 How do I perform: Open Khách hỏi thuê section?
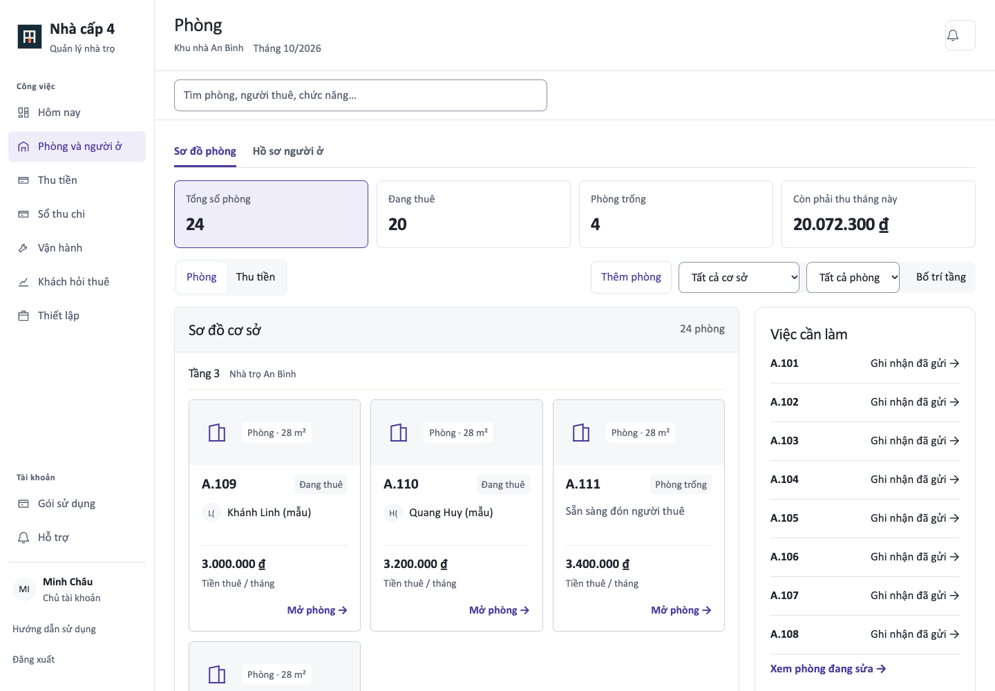click(x=77, y=282)
